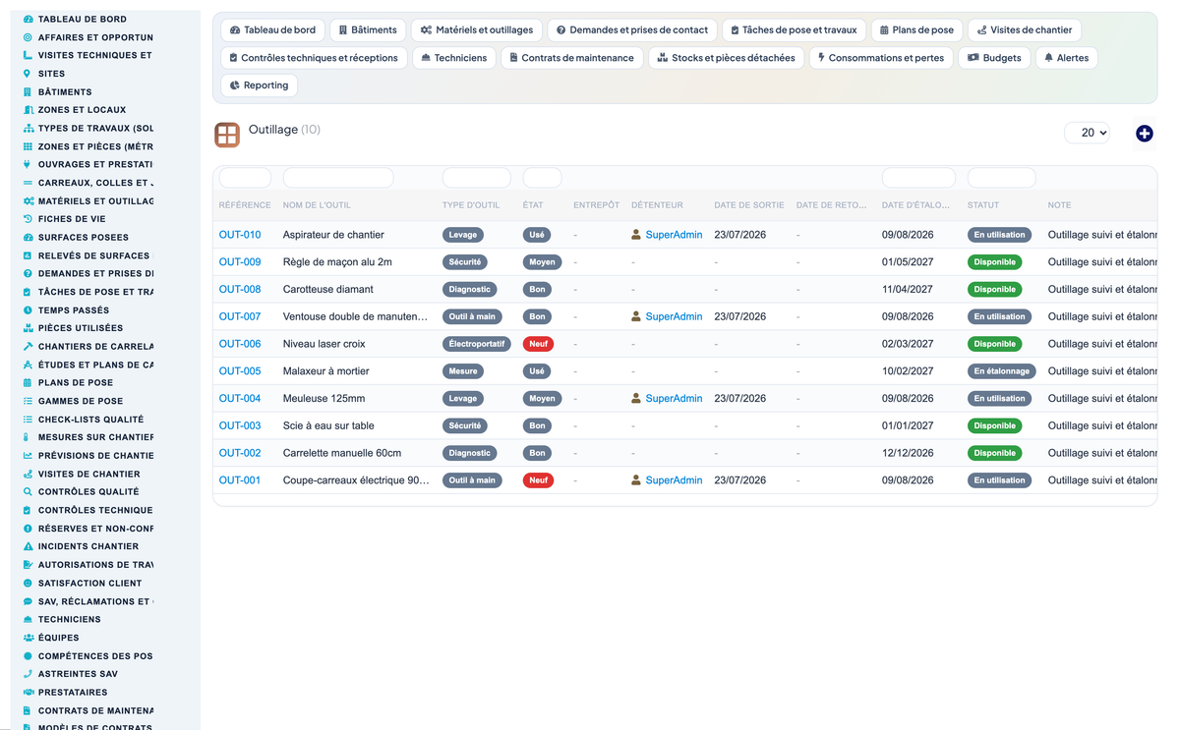
Task: Click the Techniciens sidebar helmet icon
Action: [x=28, y=619]
